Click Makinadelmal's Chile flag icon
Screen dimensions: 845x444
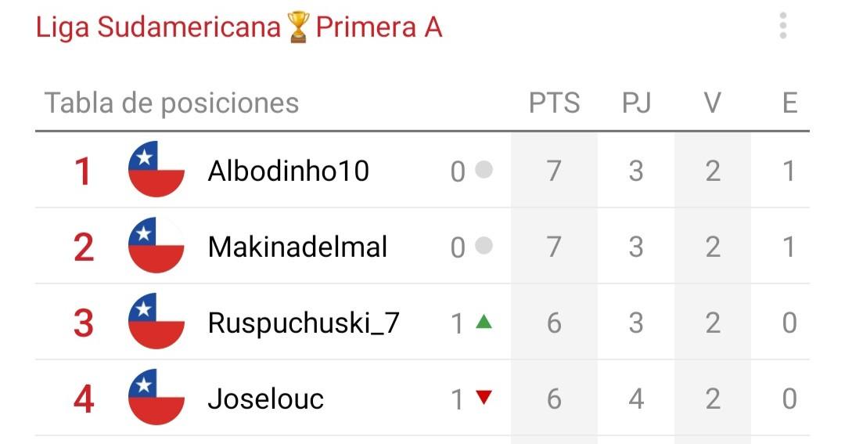click(x=156, y=245)
